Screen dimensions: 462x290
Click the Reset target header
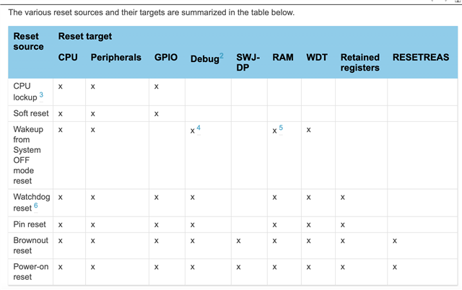(85, 36)
